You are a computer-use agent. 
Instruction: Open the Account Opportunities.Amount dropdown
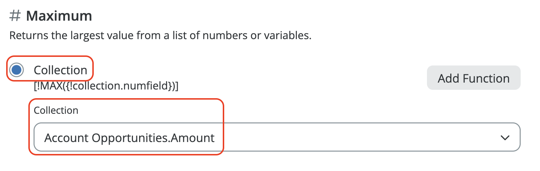point(276,138)
